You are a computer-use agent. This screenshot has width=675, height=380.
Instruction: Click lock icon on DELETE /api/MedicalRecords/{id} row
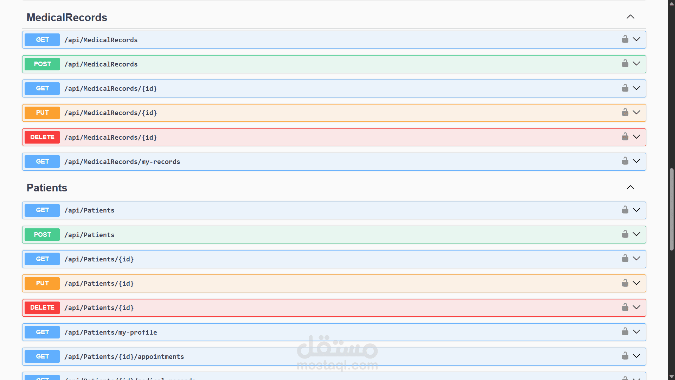pyautogui.click(x=625, y=137)
